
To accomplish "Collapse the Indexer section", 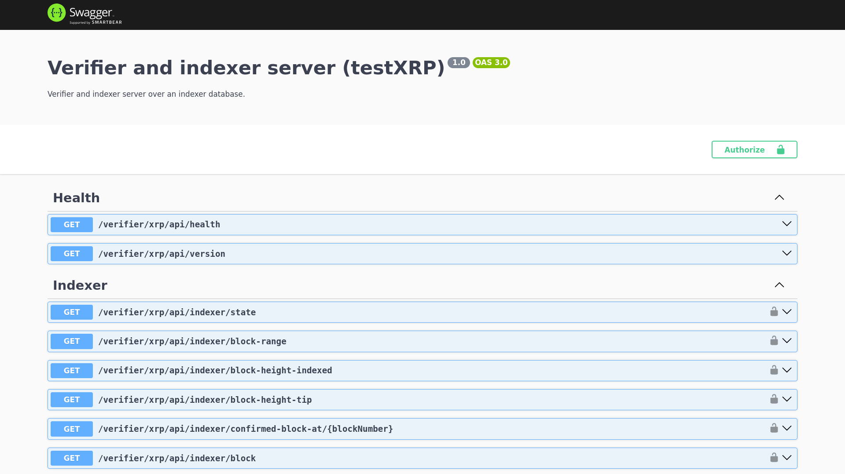I will tap(779, 285).
